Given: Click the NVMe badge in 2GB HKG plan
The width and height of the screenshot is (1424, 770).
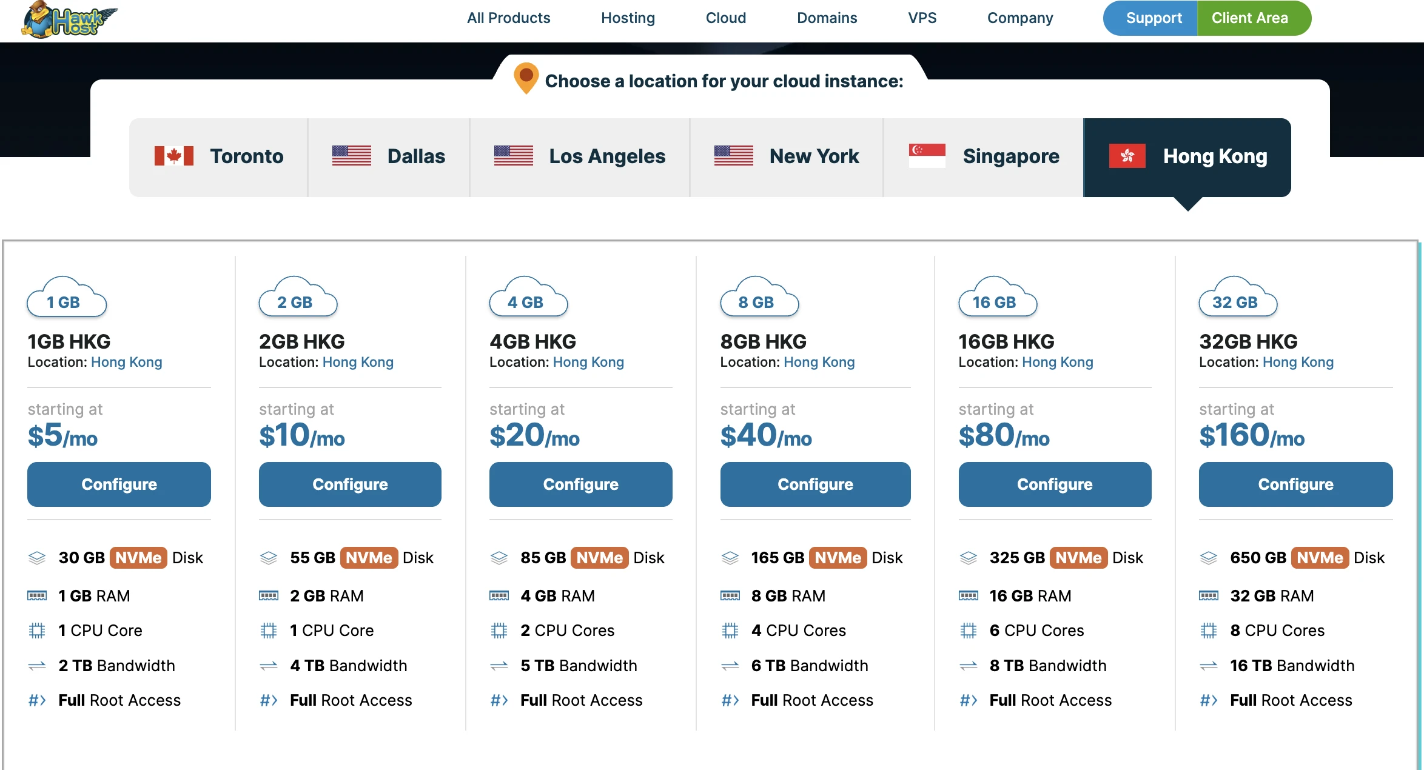Looking at the screenshot, I should click(x=369, y=558).
